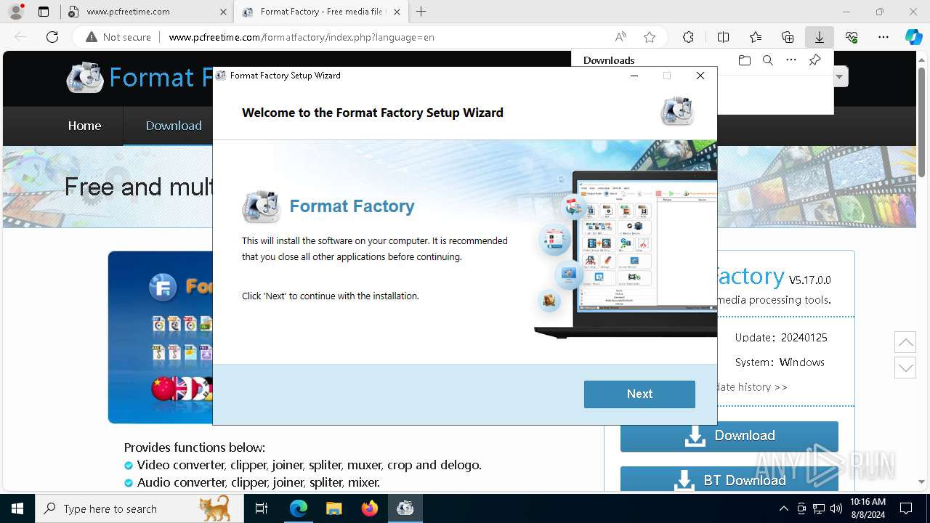Click Next in Format Factory Setup Wizard

639,394
